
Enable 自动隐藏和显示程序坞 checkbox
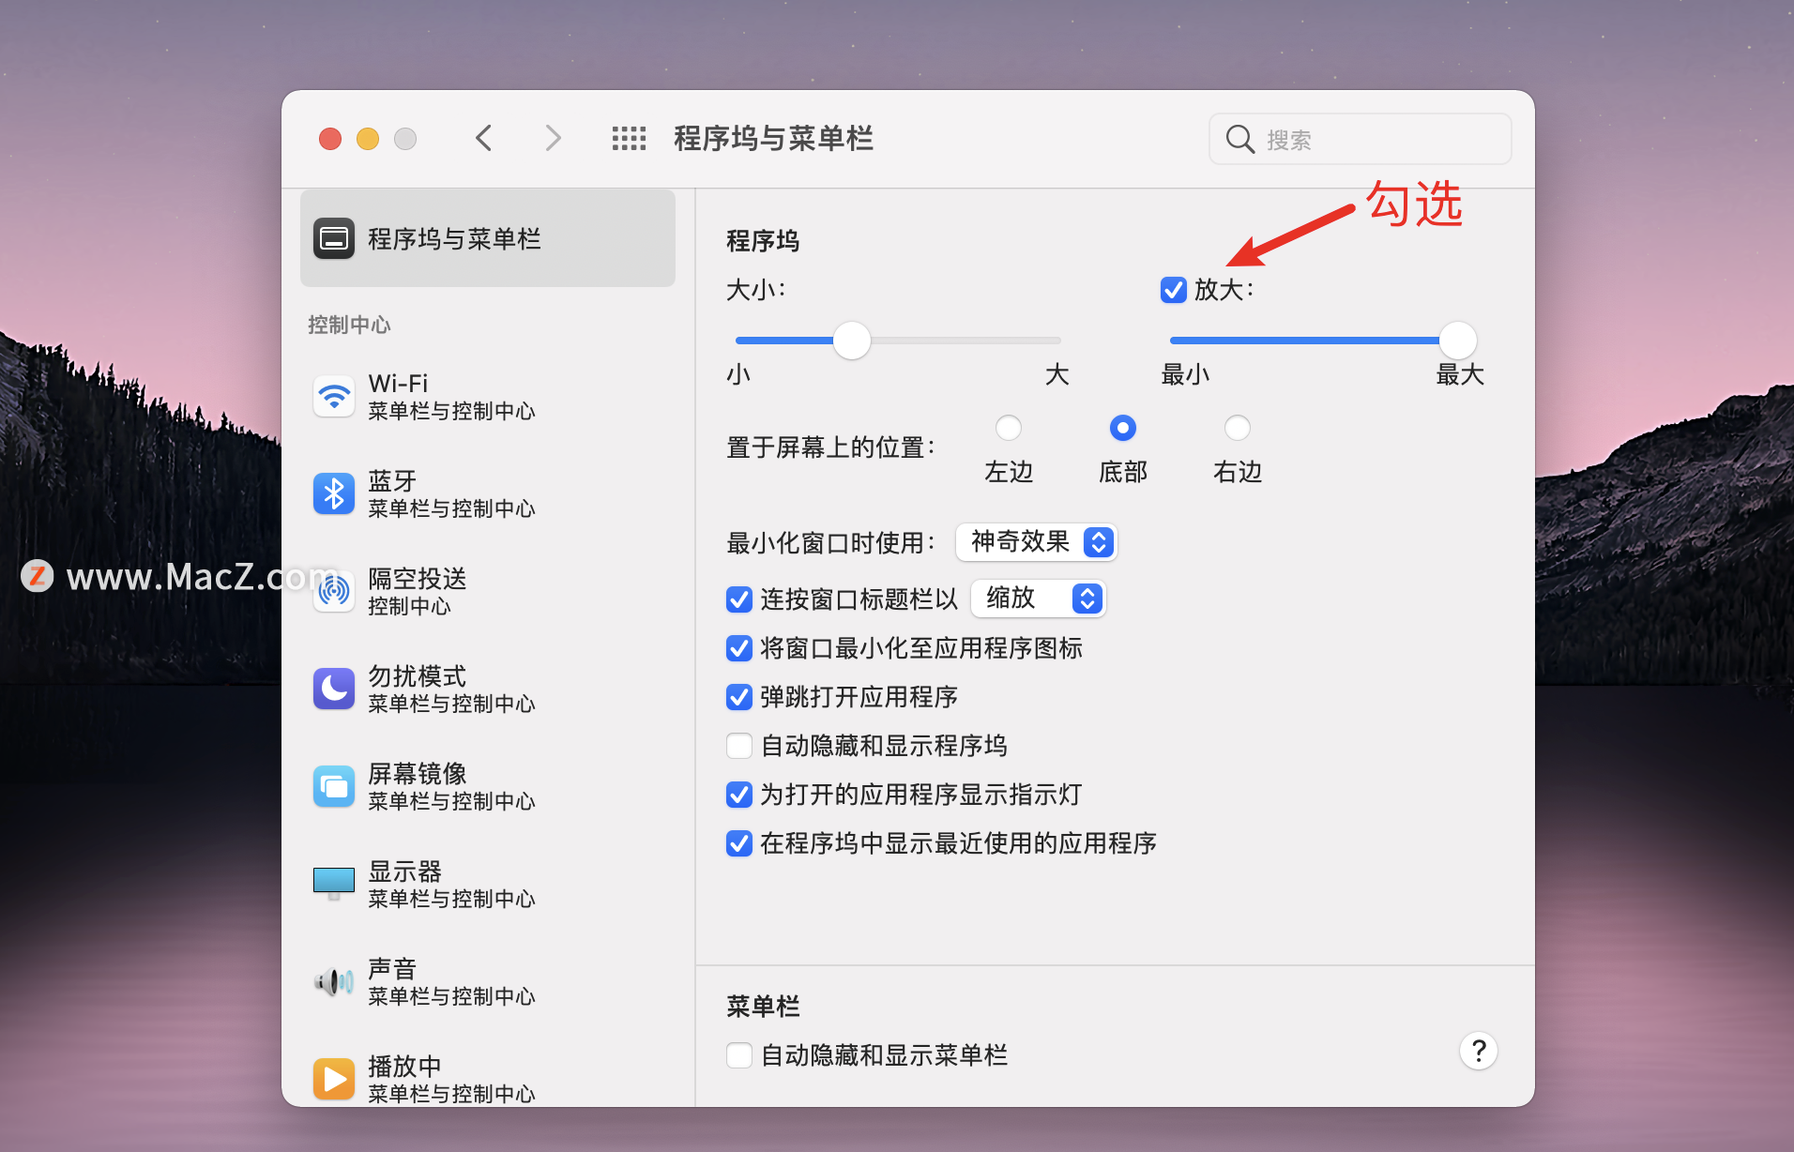click(x=739, y=746)
